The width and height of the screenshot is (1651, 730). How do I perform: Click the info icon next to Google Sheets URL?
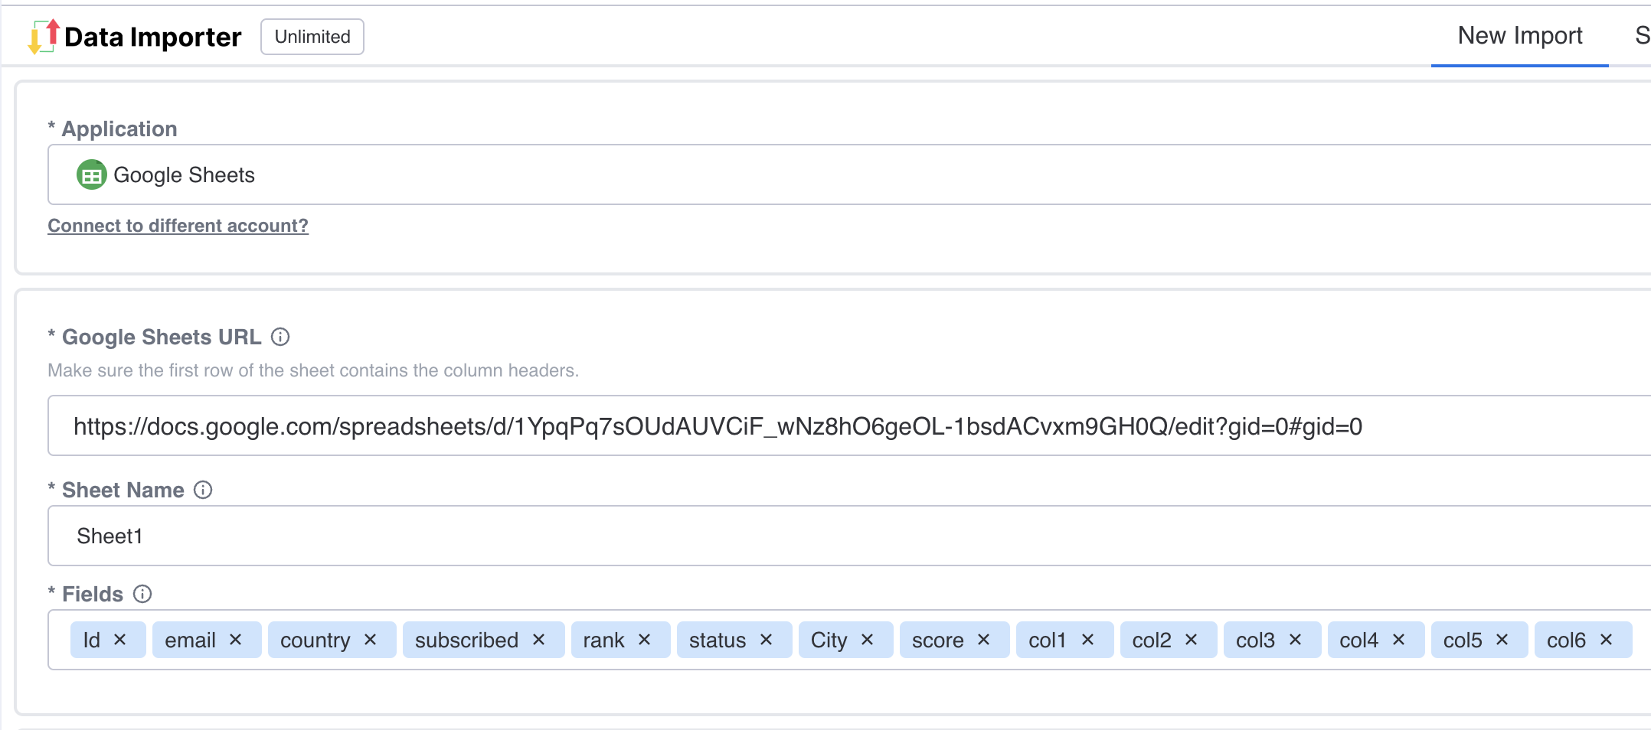[x=281, y=337]
